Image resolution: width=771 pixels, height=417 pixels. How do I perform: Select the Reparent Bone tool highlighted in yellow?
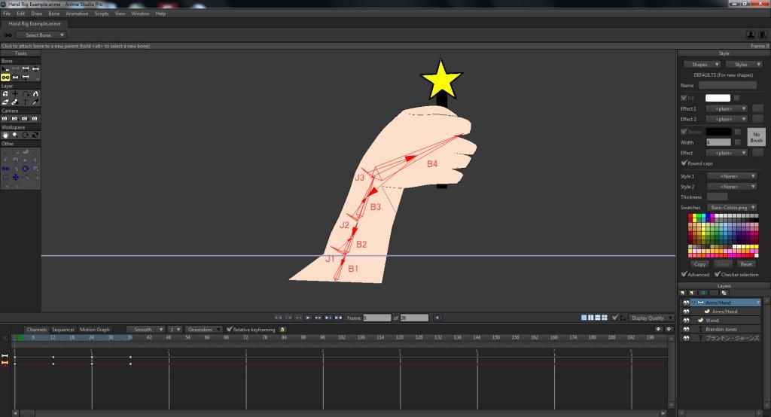5,77
